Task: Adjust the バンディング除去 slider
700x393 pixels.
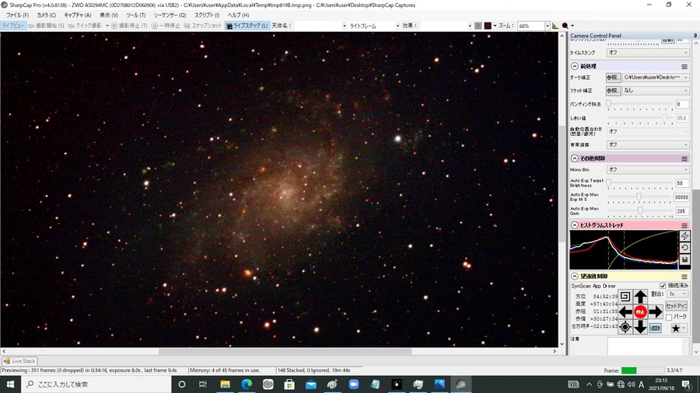Action: point(640,104)
